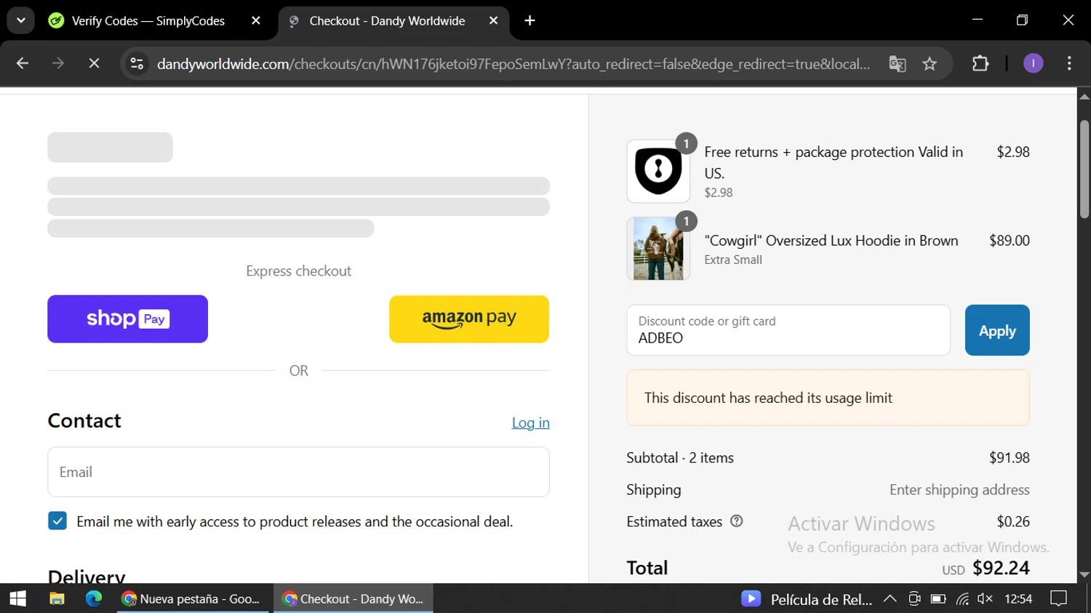Pay with Amazon Pay button
The image size is (1091, 613).
469,319
